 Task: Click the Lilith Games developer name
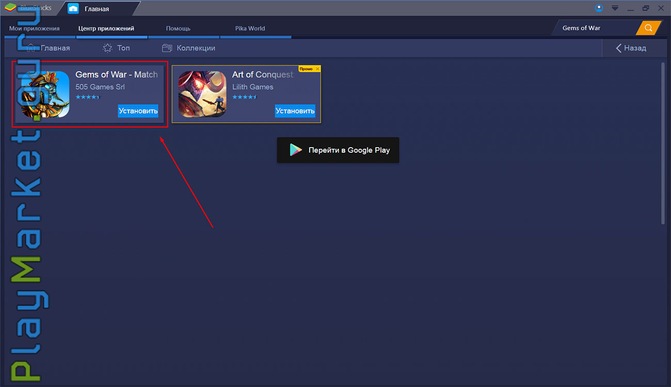tap(253, 87)
